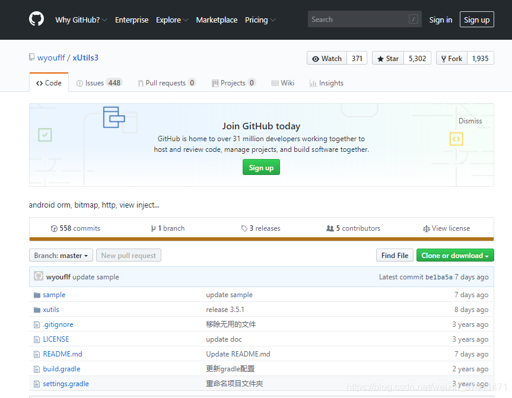Image resolution: width=512 pixels, height=398 pixels.
Task: Switch to the Insights tab
Action: (326, 83)
